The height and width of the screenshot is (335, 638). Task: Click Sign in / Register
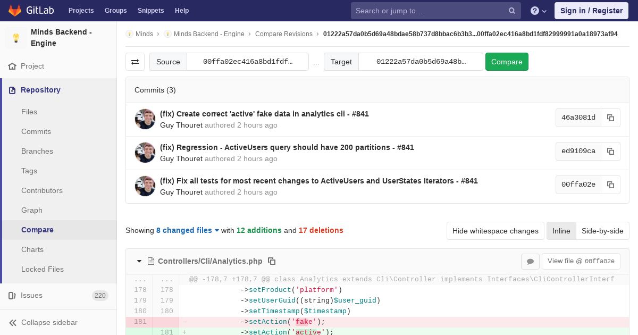coord(591,11)
